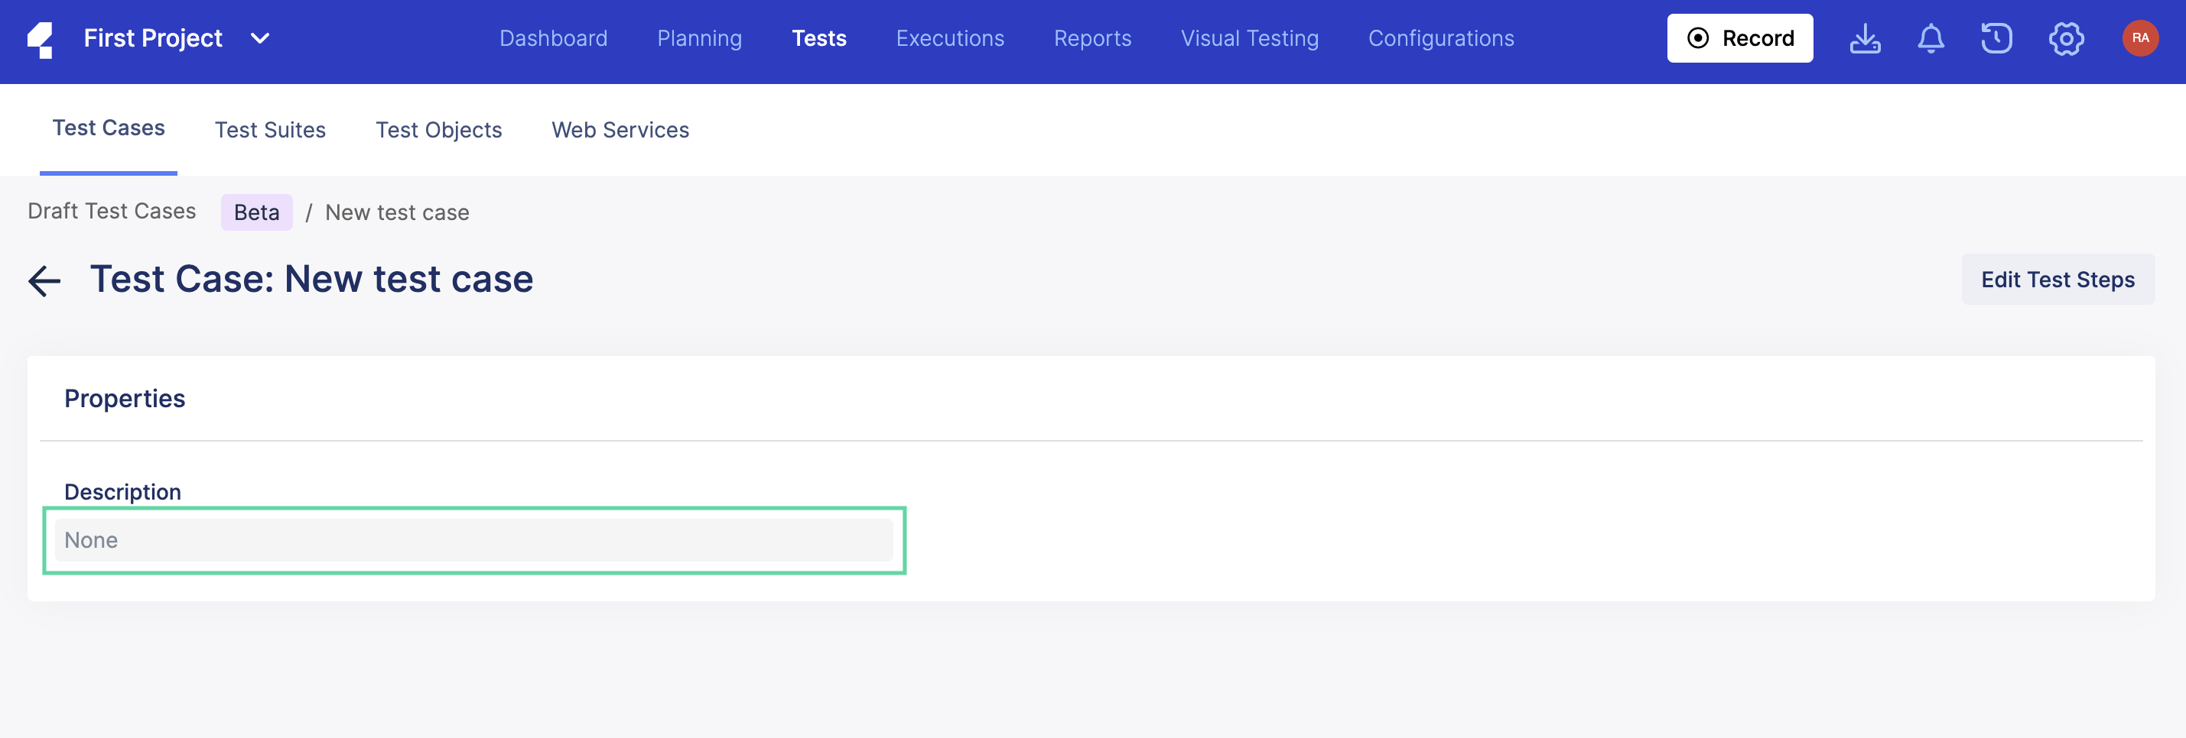Click the Test Case: New test case title
This screenshot has height=738, width=2186.
tap(311, 279)
